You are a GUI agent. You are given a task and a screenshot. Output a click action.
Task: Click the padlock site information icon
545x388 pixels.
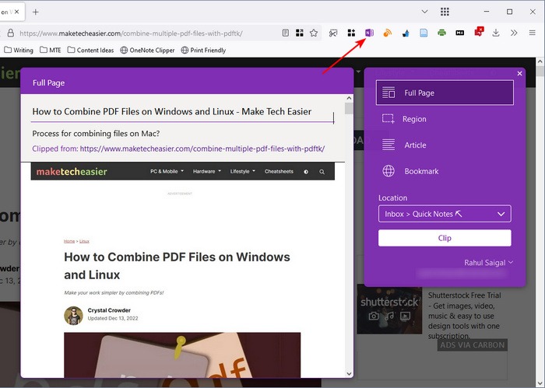(11, 33)
